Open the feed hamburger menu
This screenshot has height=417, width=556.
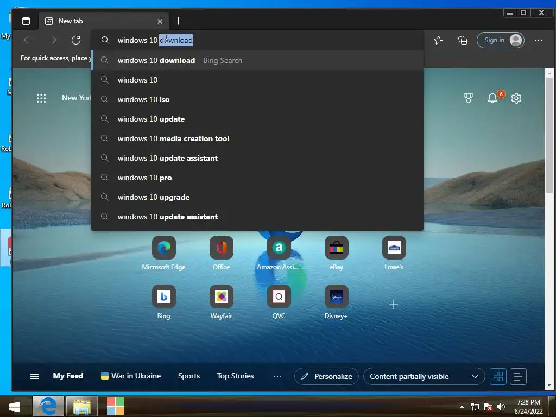(x=35, y=376)
